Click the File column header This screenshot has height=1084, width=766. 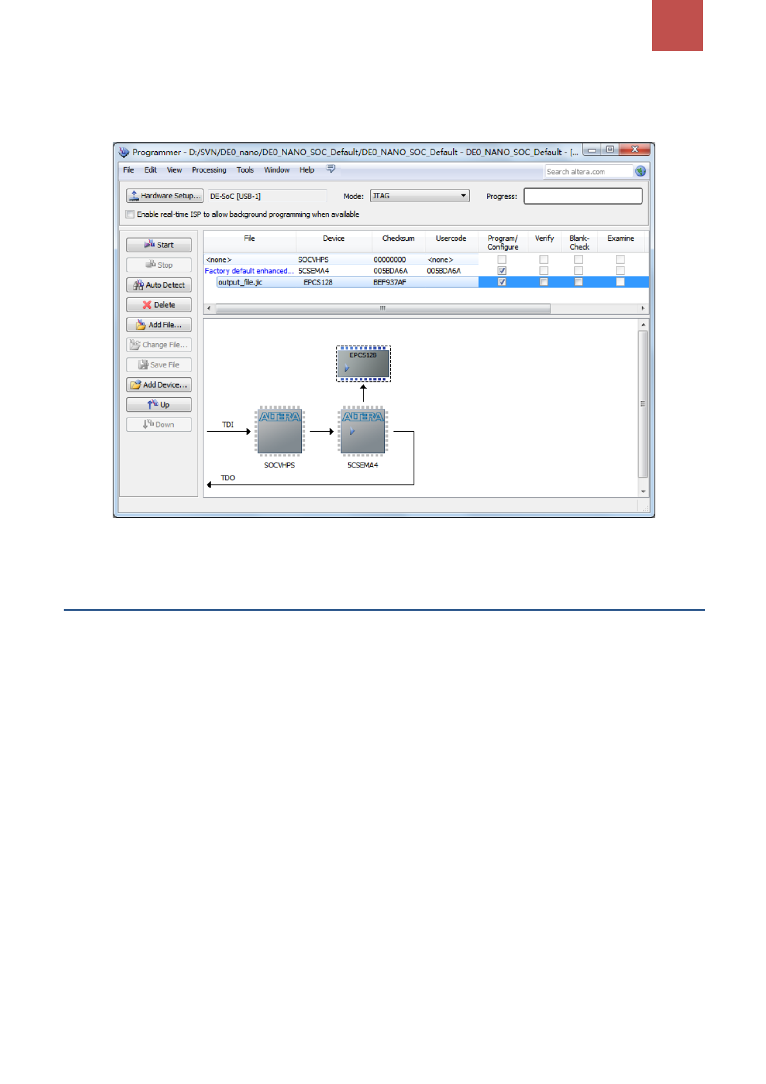click(x=250, y=242)
